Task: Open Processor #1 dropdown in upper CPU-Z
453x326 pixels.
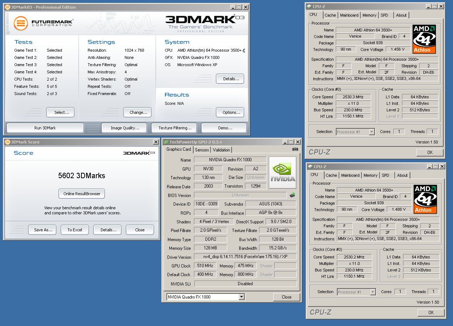Action: coord(372,132)
